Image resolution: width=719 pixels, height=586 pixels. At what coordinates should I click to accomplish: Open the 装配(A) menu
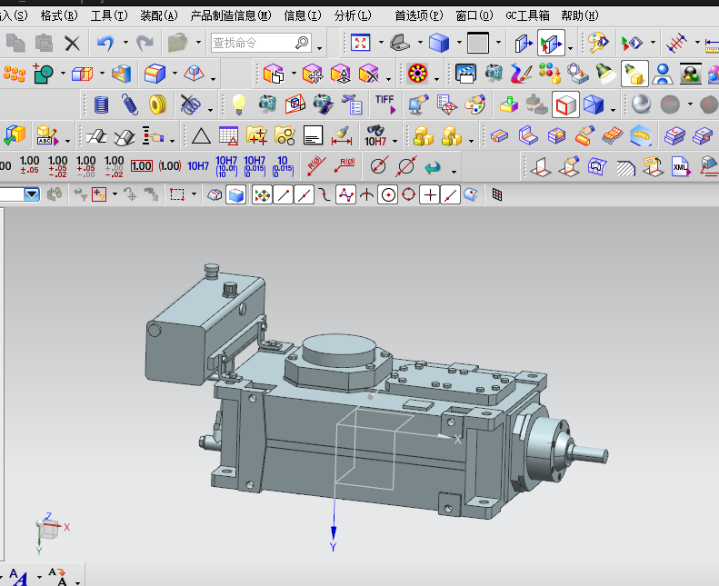tap(158, 15)
